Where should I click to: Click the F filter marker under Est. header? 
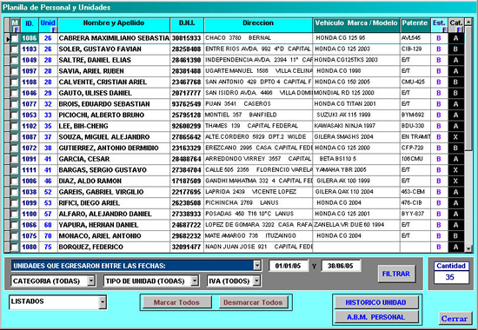tap(444, 30)
